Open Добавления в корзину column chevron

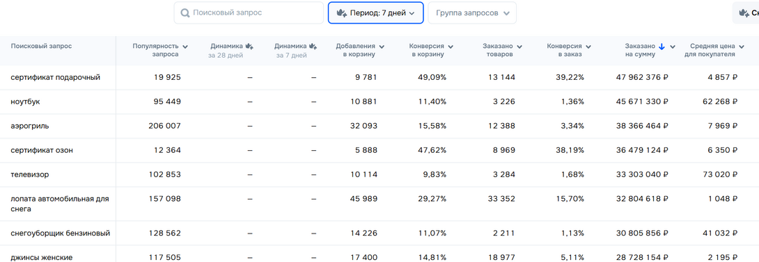382,47
